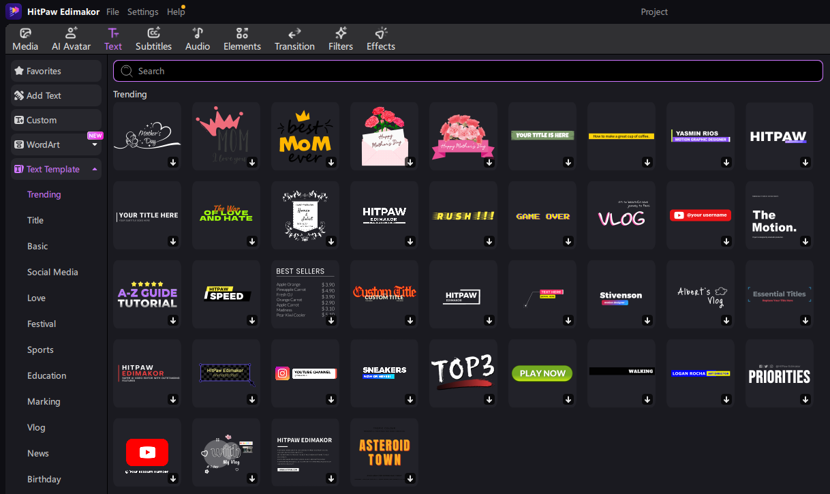Select the 'OF LOVE AND HATE' template thumbnail
Screen dimensions: 830x494
[226, 215]
